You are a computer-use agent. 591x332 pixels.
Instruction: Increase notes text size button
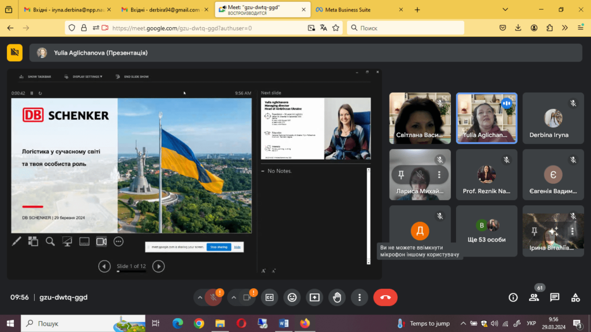point(263,271)
